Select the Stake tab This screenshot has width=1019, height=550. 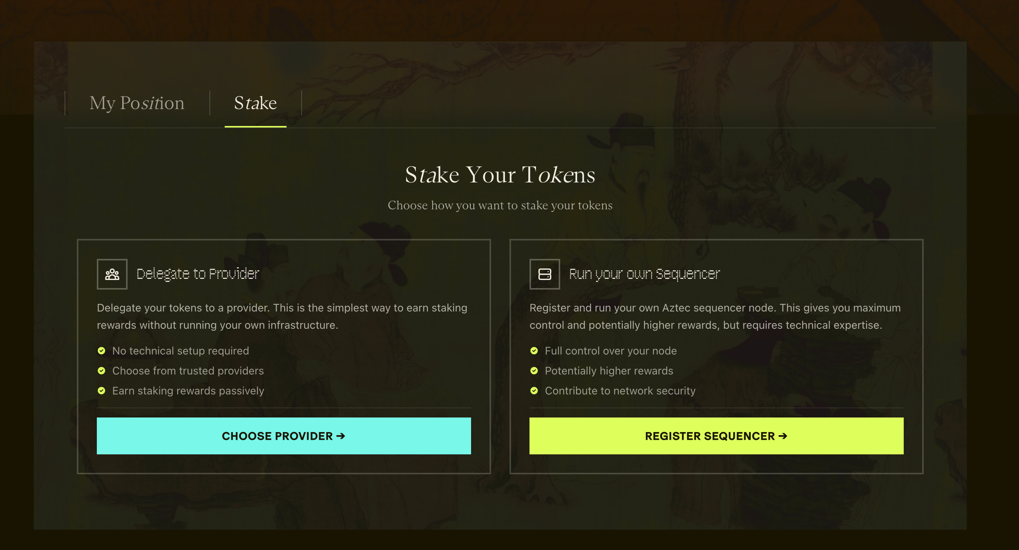pyautogui.click(x=256, y=103)
